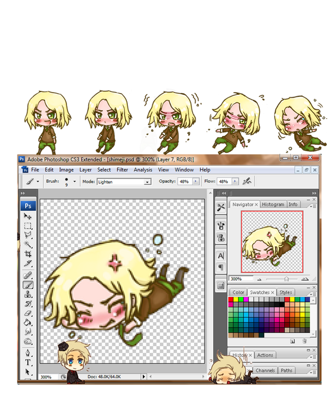Image resolution: width=335 pixels, height=406 pixels.
Task: Select the Eraser tool
Action: pyautogui.click(x=28, y=313)
